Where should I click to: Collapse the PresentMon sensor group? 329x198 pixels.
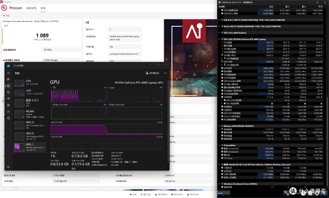click(x=219, y=145)
